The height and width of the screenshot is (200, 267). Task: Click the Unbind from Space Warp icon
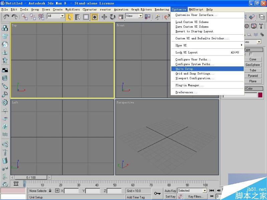[x=33, y=17]
